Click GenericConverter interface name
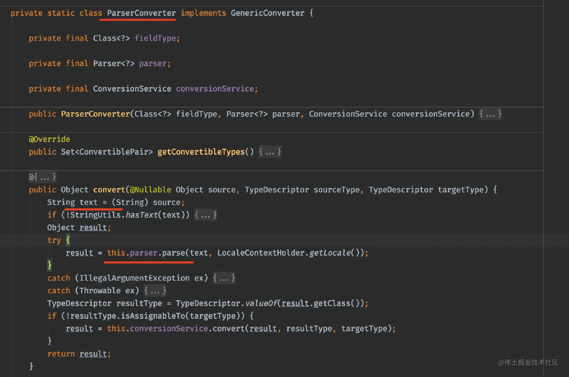Screen dimensions: 569x377 pos(268,13)
